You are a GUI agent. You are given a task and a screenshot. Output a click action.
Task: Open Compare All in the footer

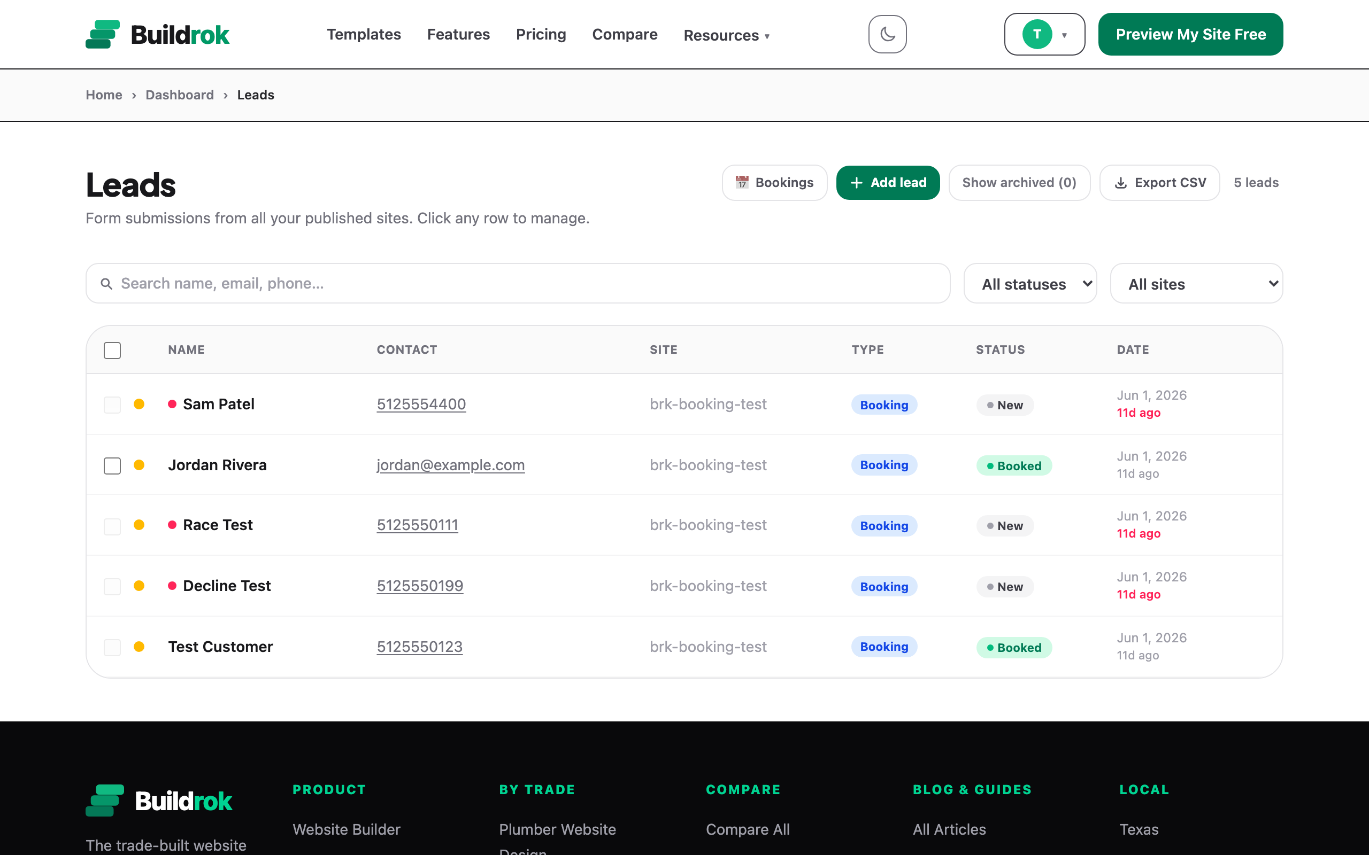747,829
